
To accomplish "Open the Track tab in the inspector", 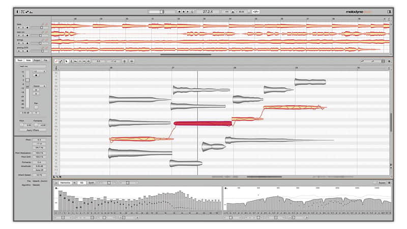I will tap(20, 60).
